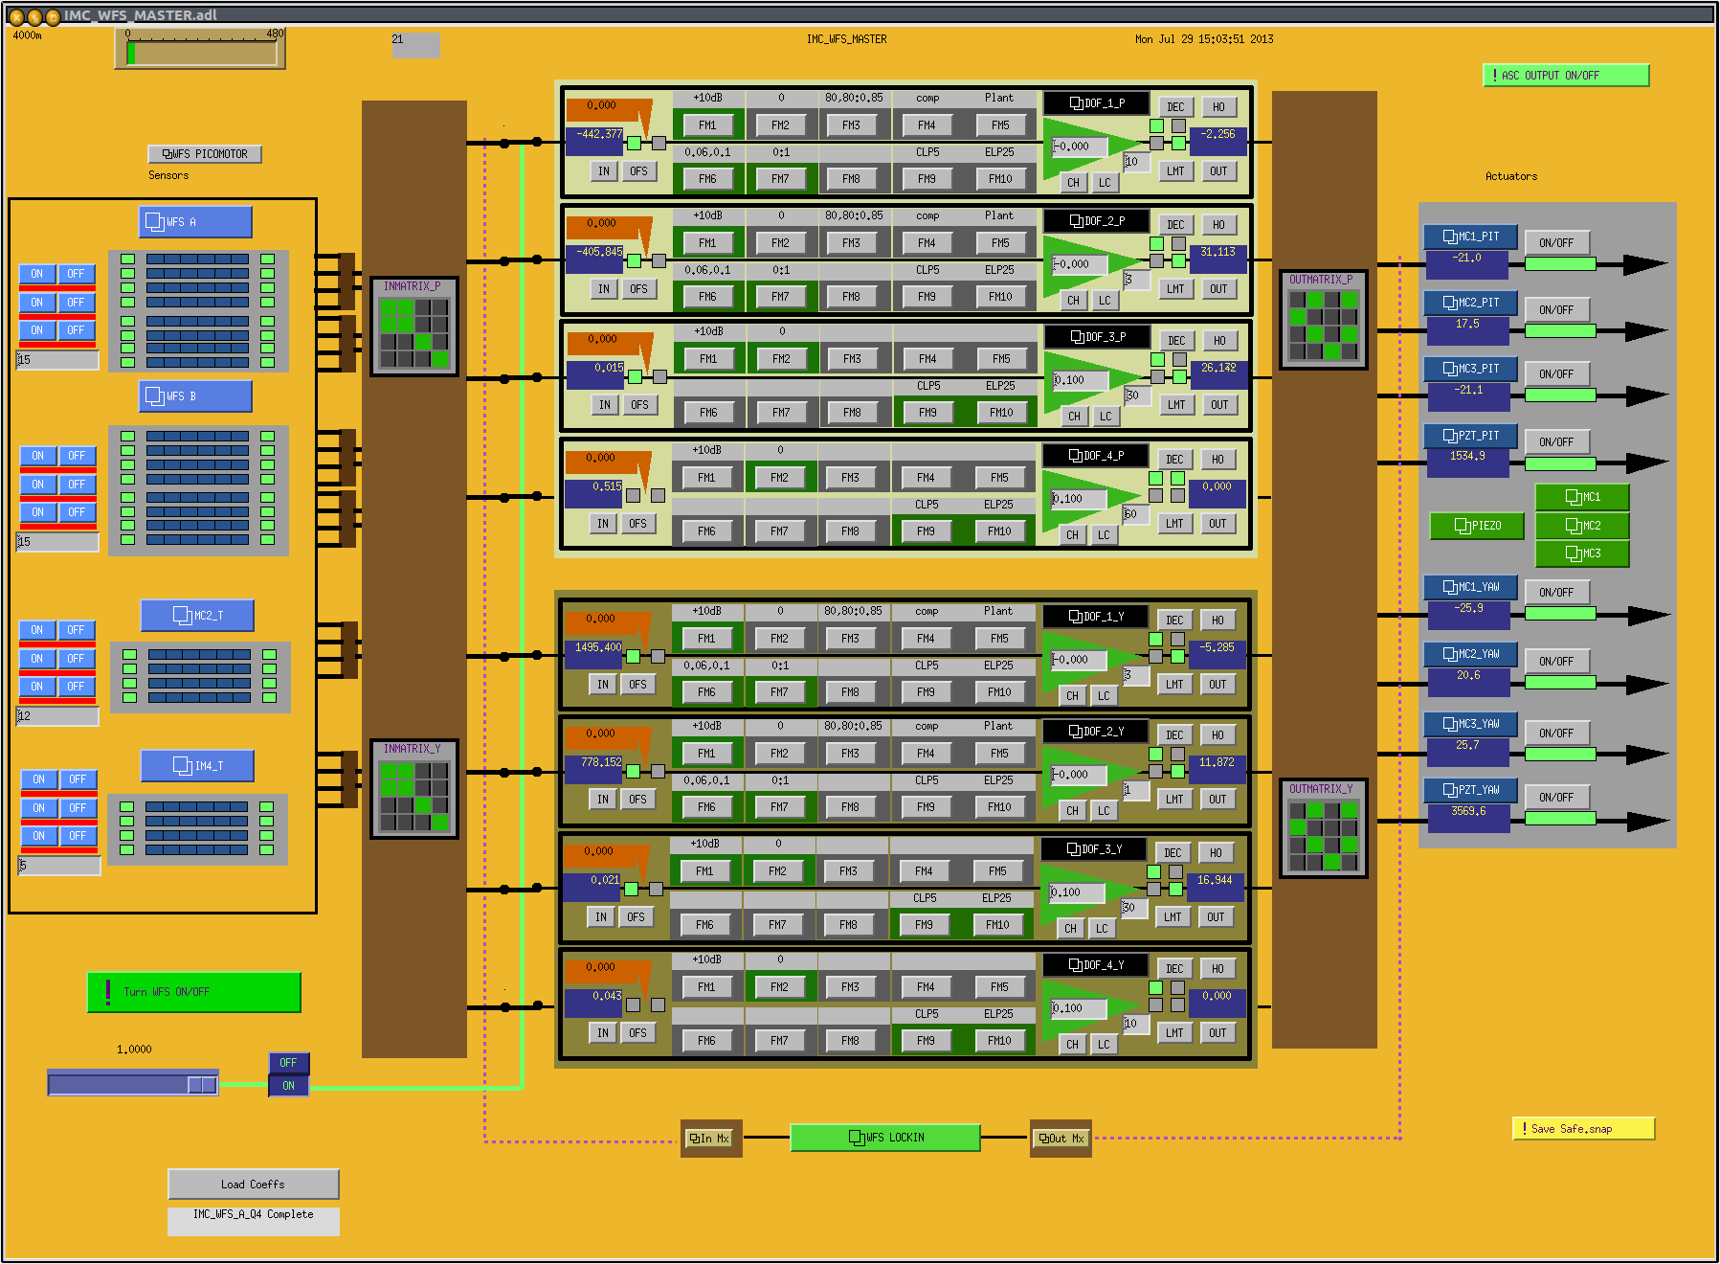Clear history CH on DOF_3_Y
Screen dimensions: 1720x1264
click(1070, 929)
